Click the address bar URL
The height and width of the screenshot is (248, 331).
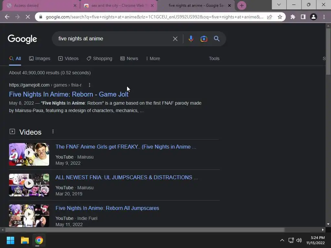tap(155, 17)
